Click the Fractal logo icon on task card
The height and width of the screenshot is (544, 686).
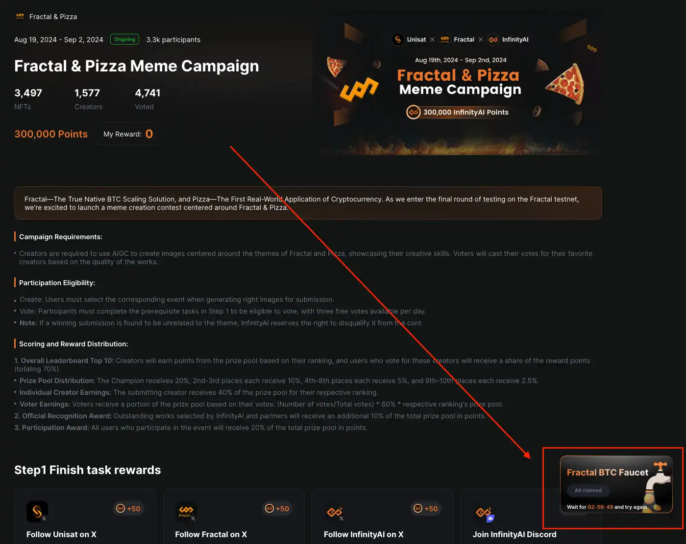(186, 512)
